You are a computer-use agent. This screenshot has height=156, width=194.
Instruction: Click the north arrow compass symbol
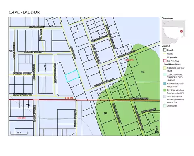[156, 130]
